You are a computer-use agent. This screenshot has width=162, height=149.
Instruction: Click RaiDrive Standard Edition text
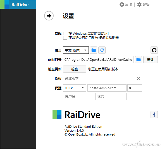83,127
